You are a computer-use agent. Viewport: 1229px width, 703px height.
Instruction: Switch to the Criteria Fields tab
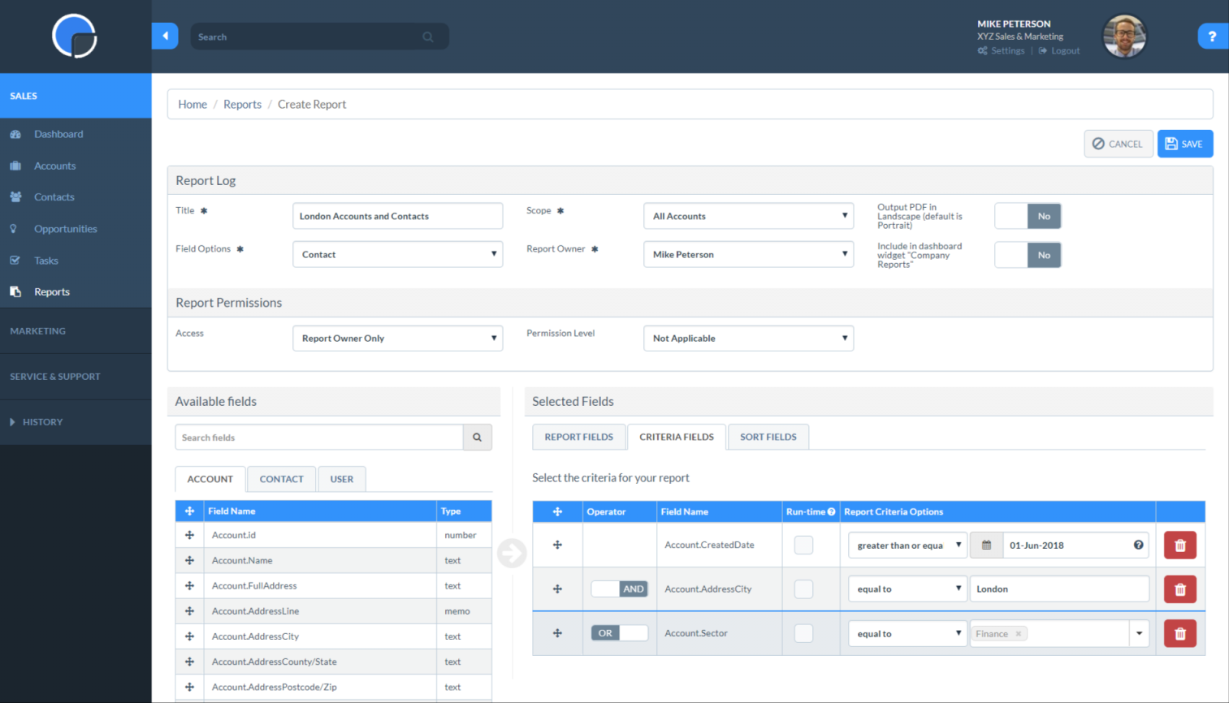click(x=677, y=437)
